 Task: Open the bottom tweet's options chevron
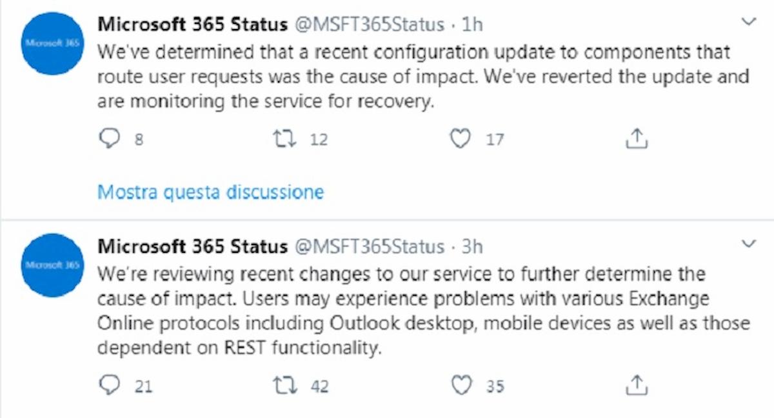(748, 242)
